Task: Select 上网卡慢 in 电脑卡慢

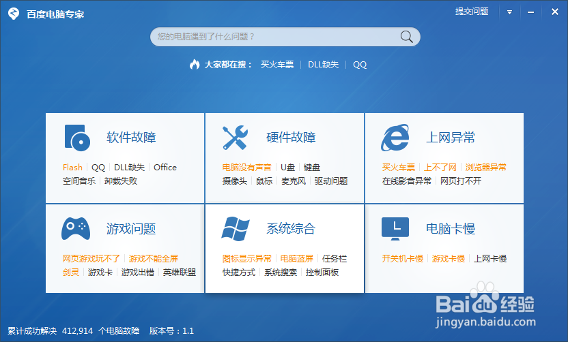Action: 490,258
